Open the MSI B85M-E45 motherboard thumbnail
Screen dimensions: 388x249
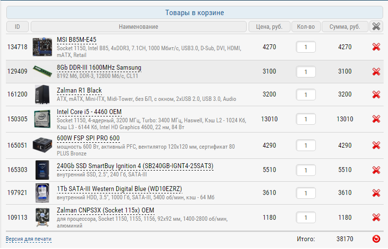click(x=42, y=47)
